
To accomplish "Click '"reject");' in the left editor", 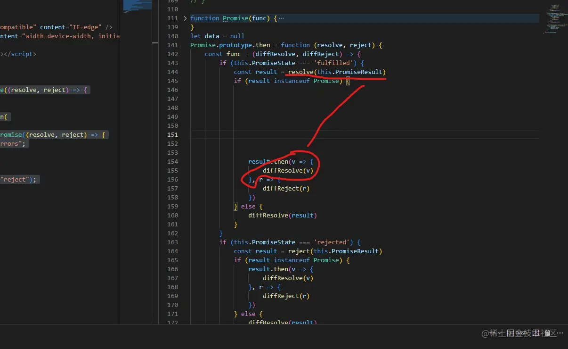I will 18,180.
